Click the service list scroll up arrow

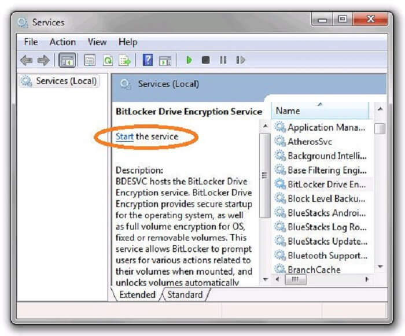(380, 109)
